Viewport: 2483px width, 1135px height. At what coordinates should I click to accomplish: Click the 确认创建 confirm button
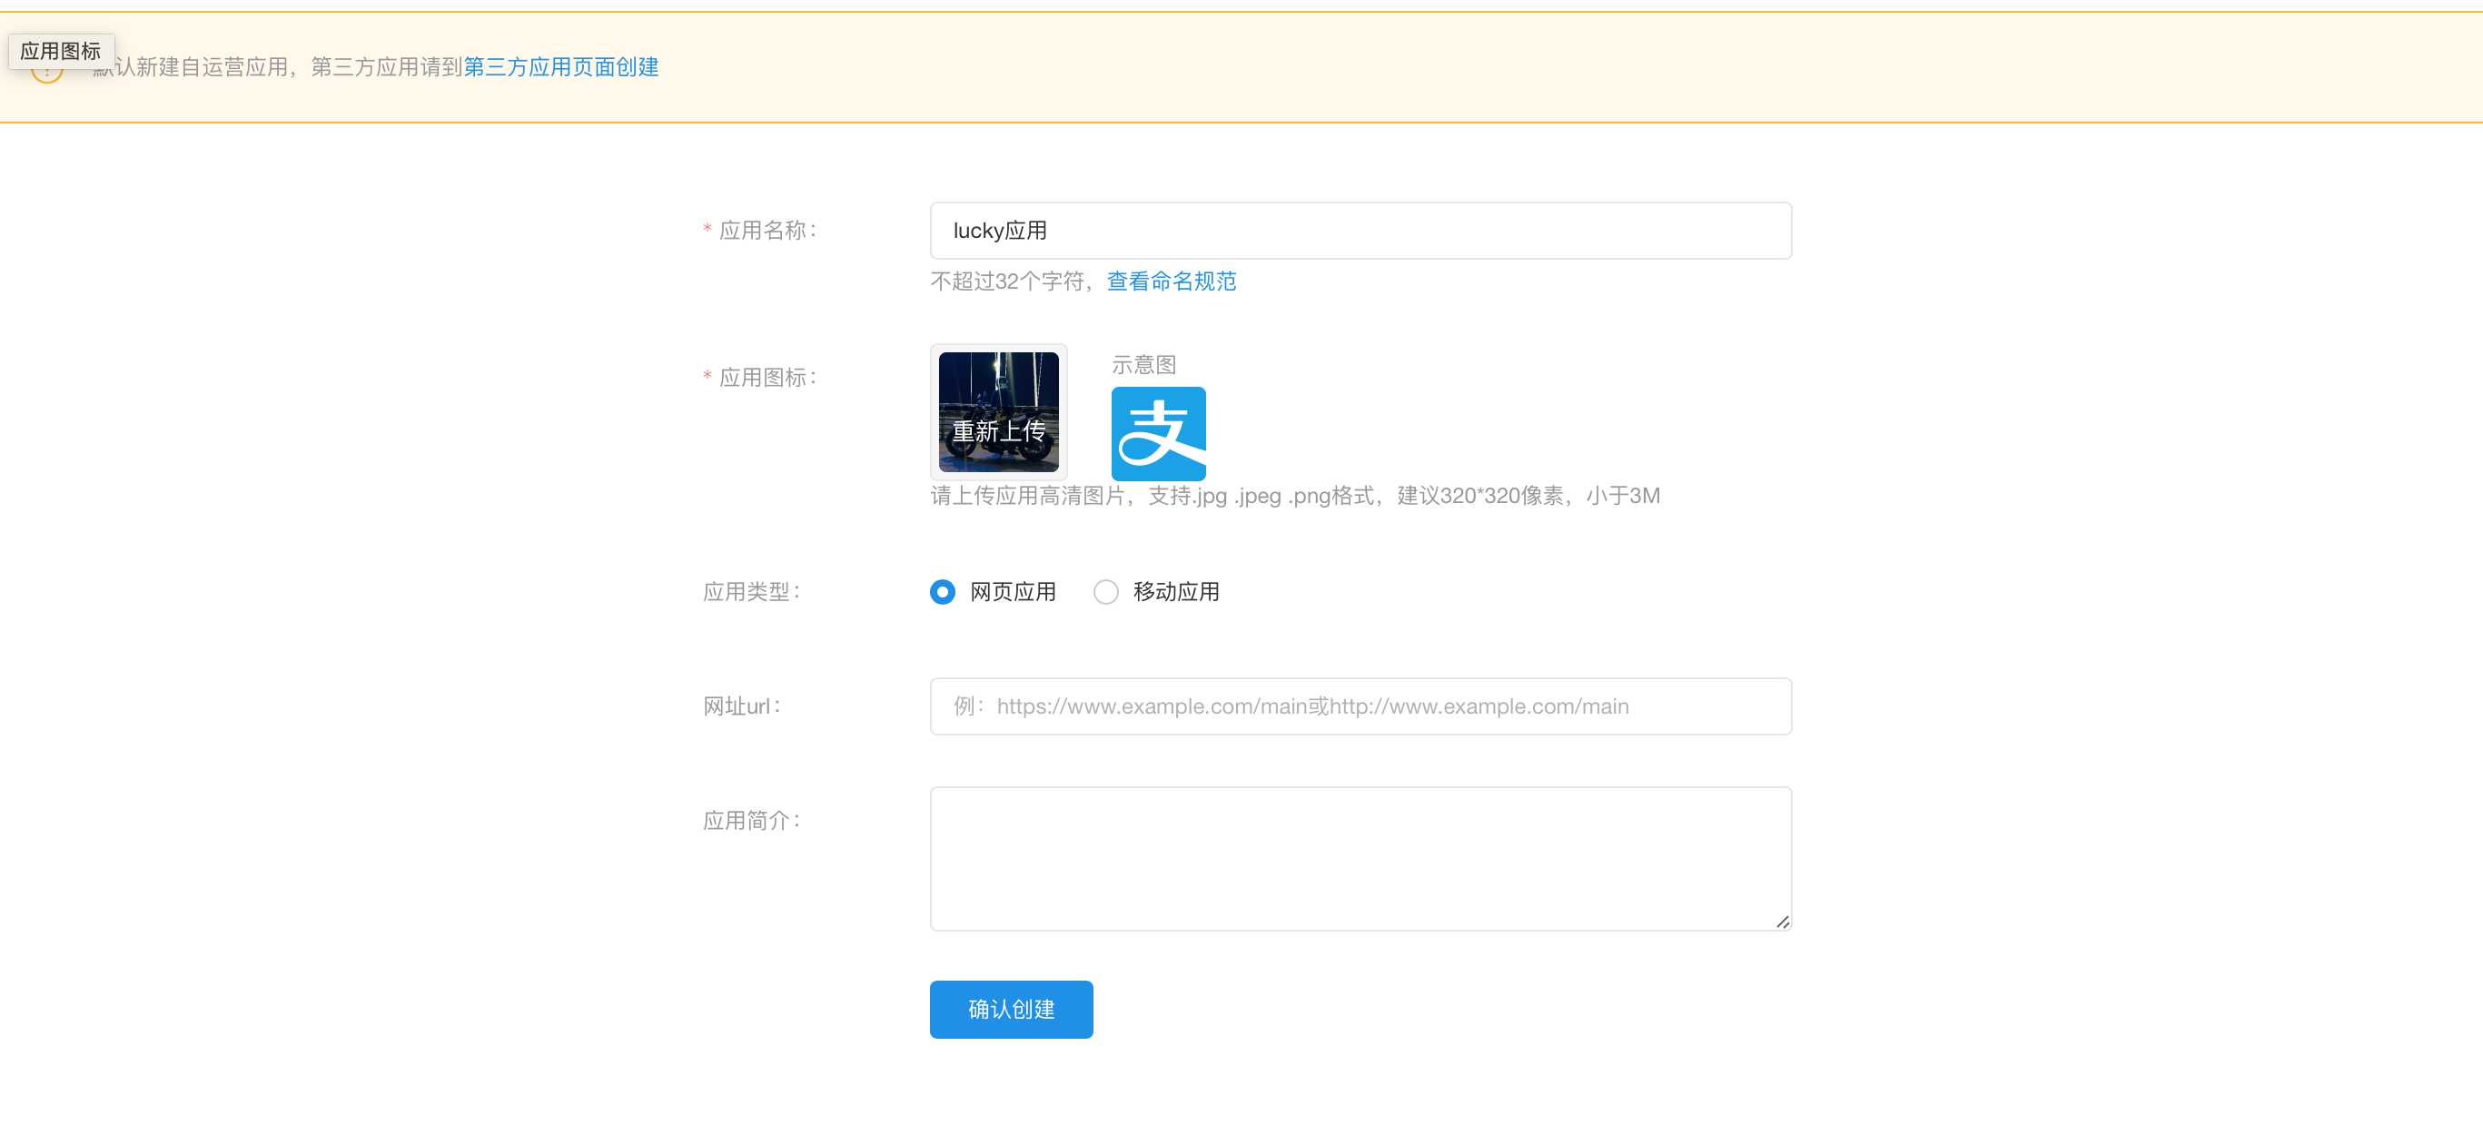click(x=1010, y=1009)
